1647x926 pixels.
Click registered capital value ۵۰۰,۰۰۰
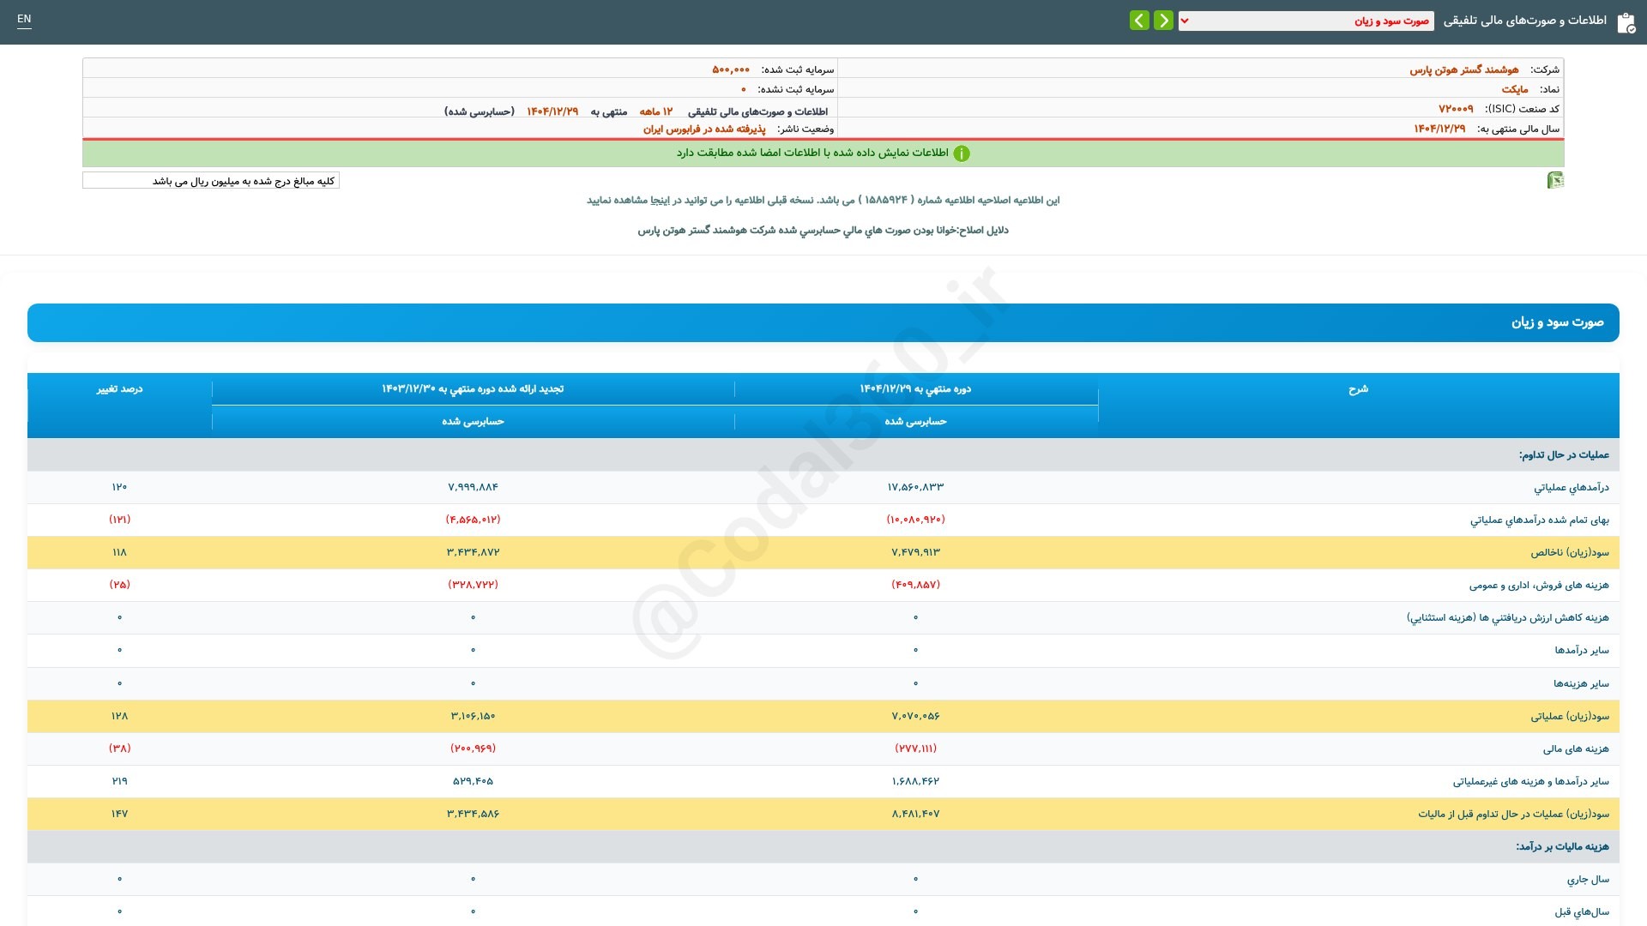point(731,69)
